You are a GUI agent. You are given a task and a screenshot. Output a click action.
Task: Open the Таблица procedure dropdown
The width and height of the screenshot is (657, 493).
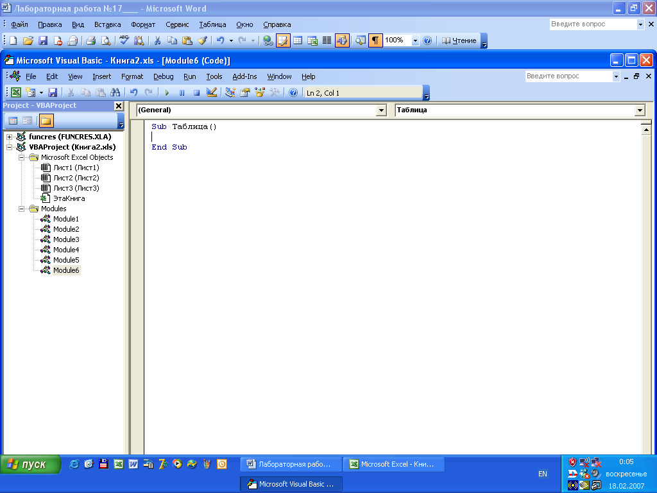[x=640, y=110]
